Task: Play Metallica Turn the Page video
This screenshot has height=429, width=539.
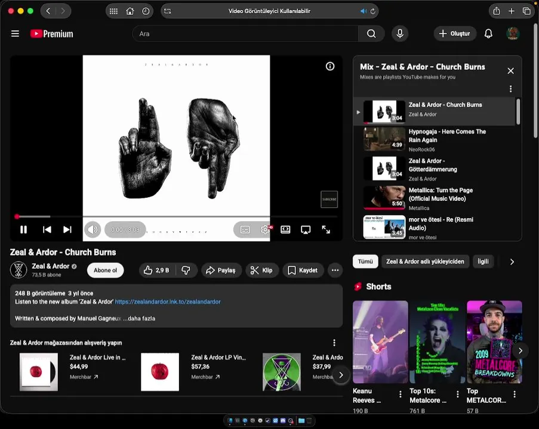Action: [434, 199]
